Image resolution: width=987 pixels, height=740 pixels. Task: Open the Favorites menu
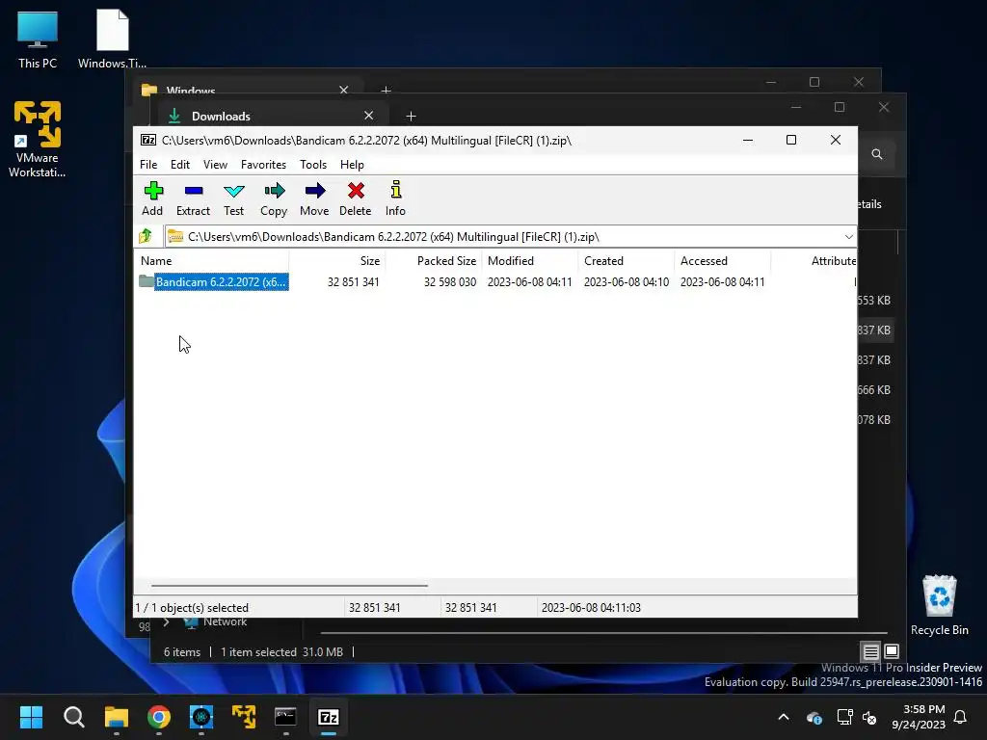click(263, 164)
